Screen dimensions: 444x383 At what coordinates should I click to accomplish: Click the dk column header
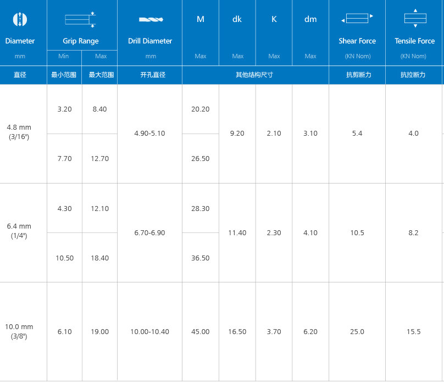coord(237,19)
